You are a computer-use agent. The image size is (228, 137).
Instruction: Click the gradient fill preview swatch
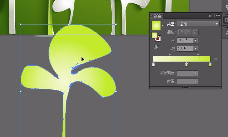click(156, 26)
